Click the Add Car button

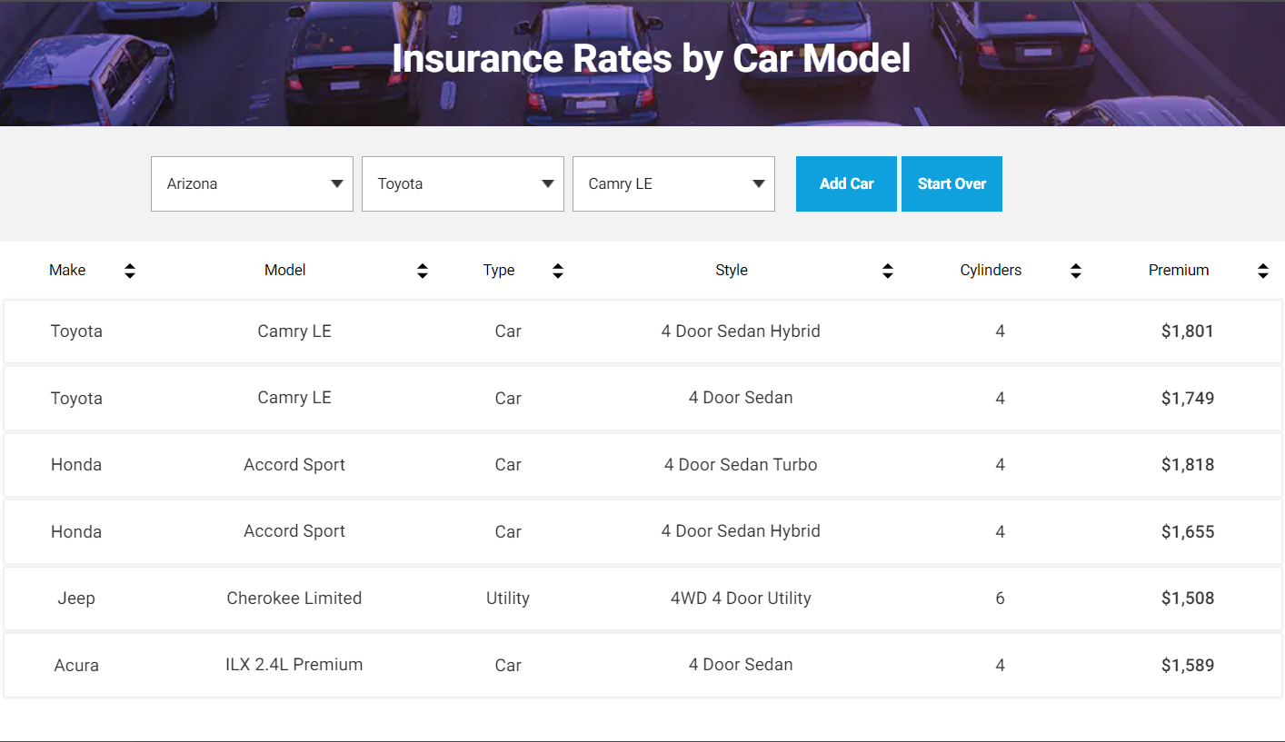click(846, 183)
